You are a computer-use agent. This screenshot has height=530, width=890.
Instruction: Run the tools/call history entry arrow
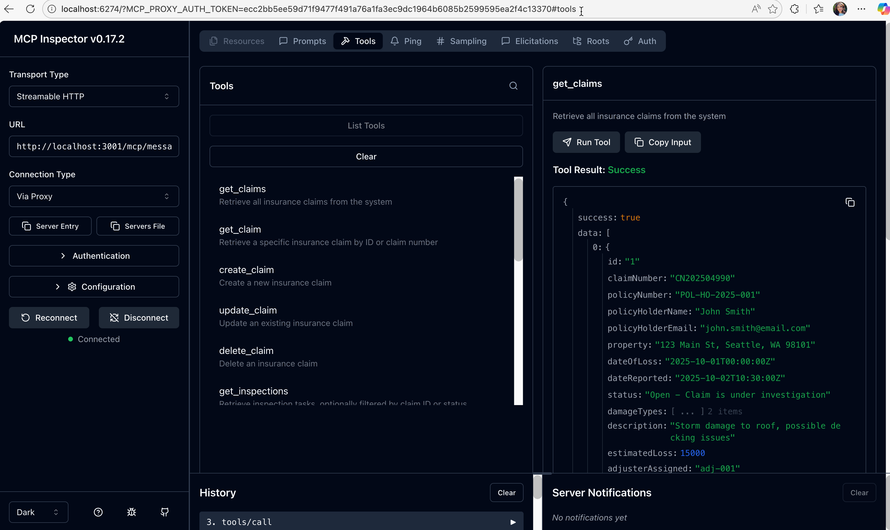click(x=513, y=522)
